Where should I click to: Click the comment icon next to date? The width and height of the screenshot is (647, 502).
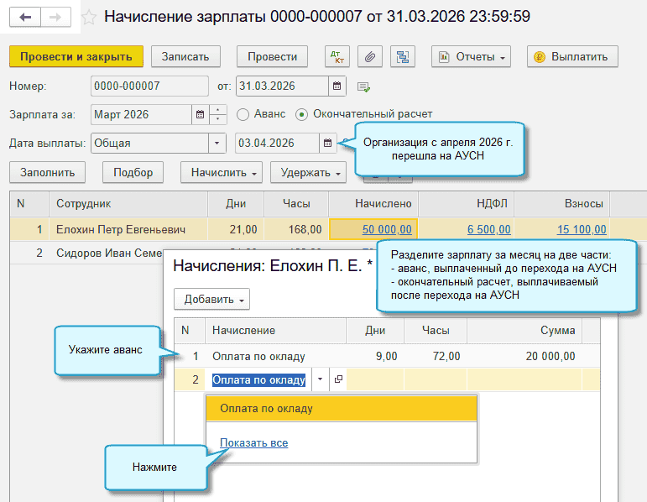pos(363,86)
